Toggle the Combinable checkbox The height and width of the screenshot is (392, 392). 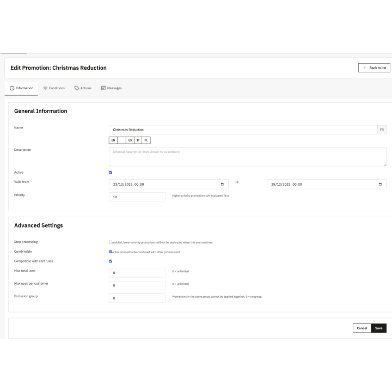(111, 252)
